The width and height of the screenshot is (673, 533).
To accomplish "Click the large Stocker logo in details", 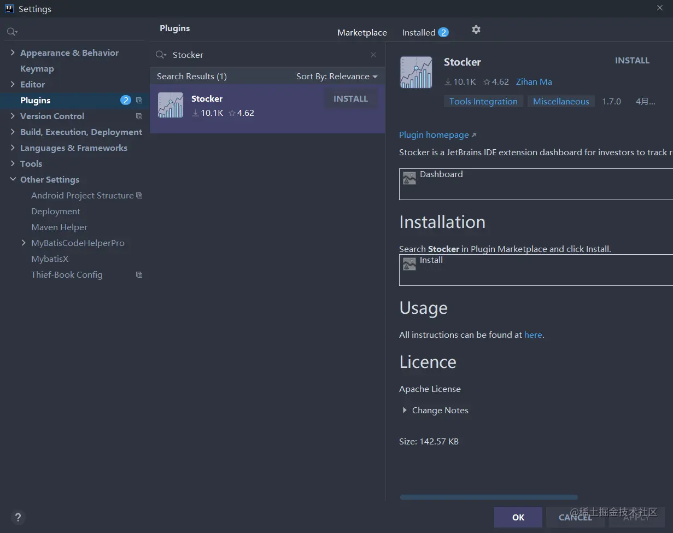I will click(416, 72).
